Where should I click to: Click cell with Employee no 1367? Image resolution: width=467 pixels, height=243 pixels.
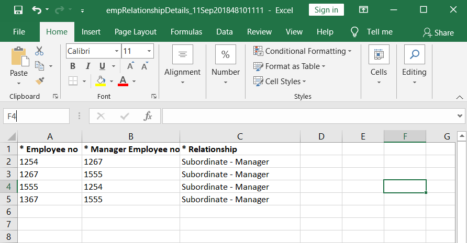(x=50, y=199)
